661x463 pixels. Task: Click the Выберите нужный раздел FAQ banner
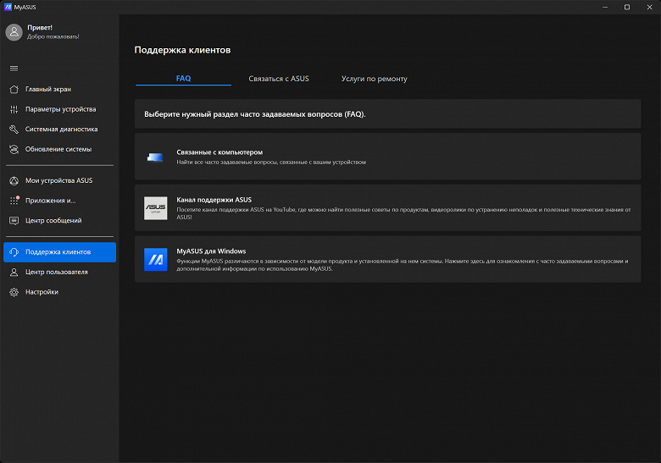click(388, 114)
